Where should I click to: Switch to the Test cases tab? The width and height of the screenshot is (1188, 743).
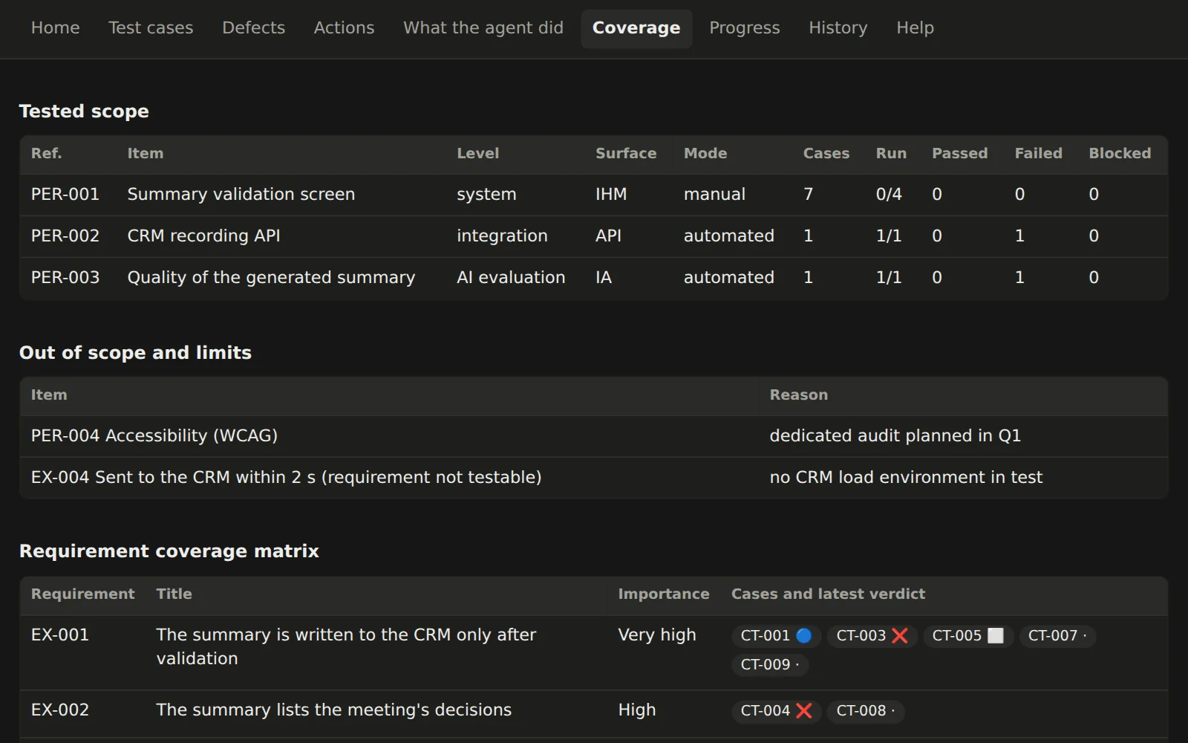151,28
